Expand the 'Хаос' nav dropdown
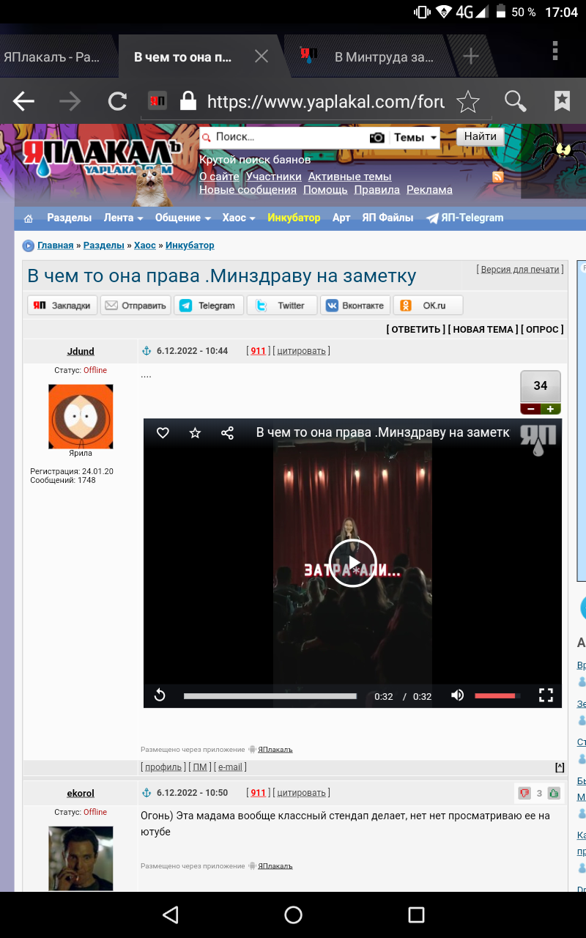 click(239, 218)
